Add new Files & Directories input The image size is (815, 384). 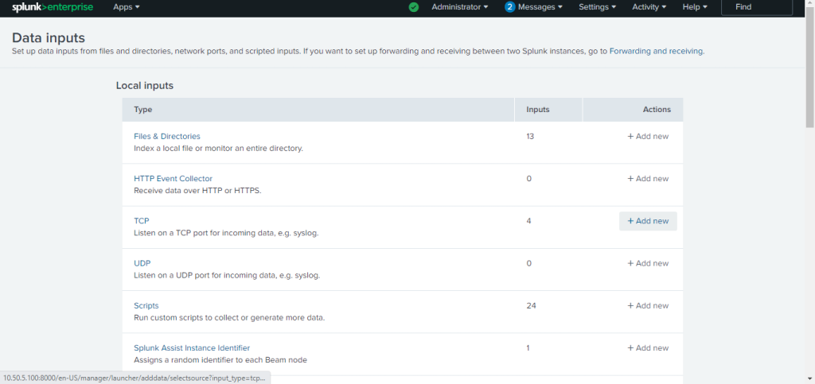pos(648,137)
